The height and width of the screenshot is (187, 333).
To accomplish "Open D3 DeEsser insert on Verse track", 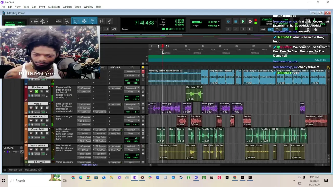I will 85,108.
